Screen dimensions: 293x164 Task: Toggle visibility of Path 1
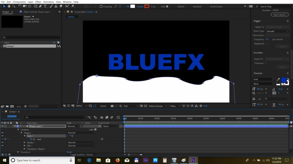tap(2, 136)
